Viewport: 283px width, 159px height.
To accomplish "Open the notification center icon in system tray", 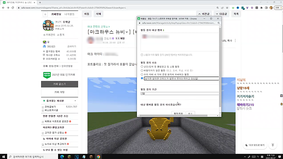I will pos(279,157).
